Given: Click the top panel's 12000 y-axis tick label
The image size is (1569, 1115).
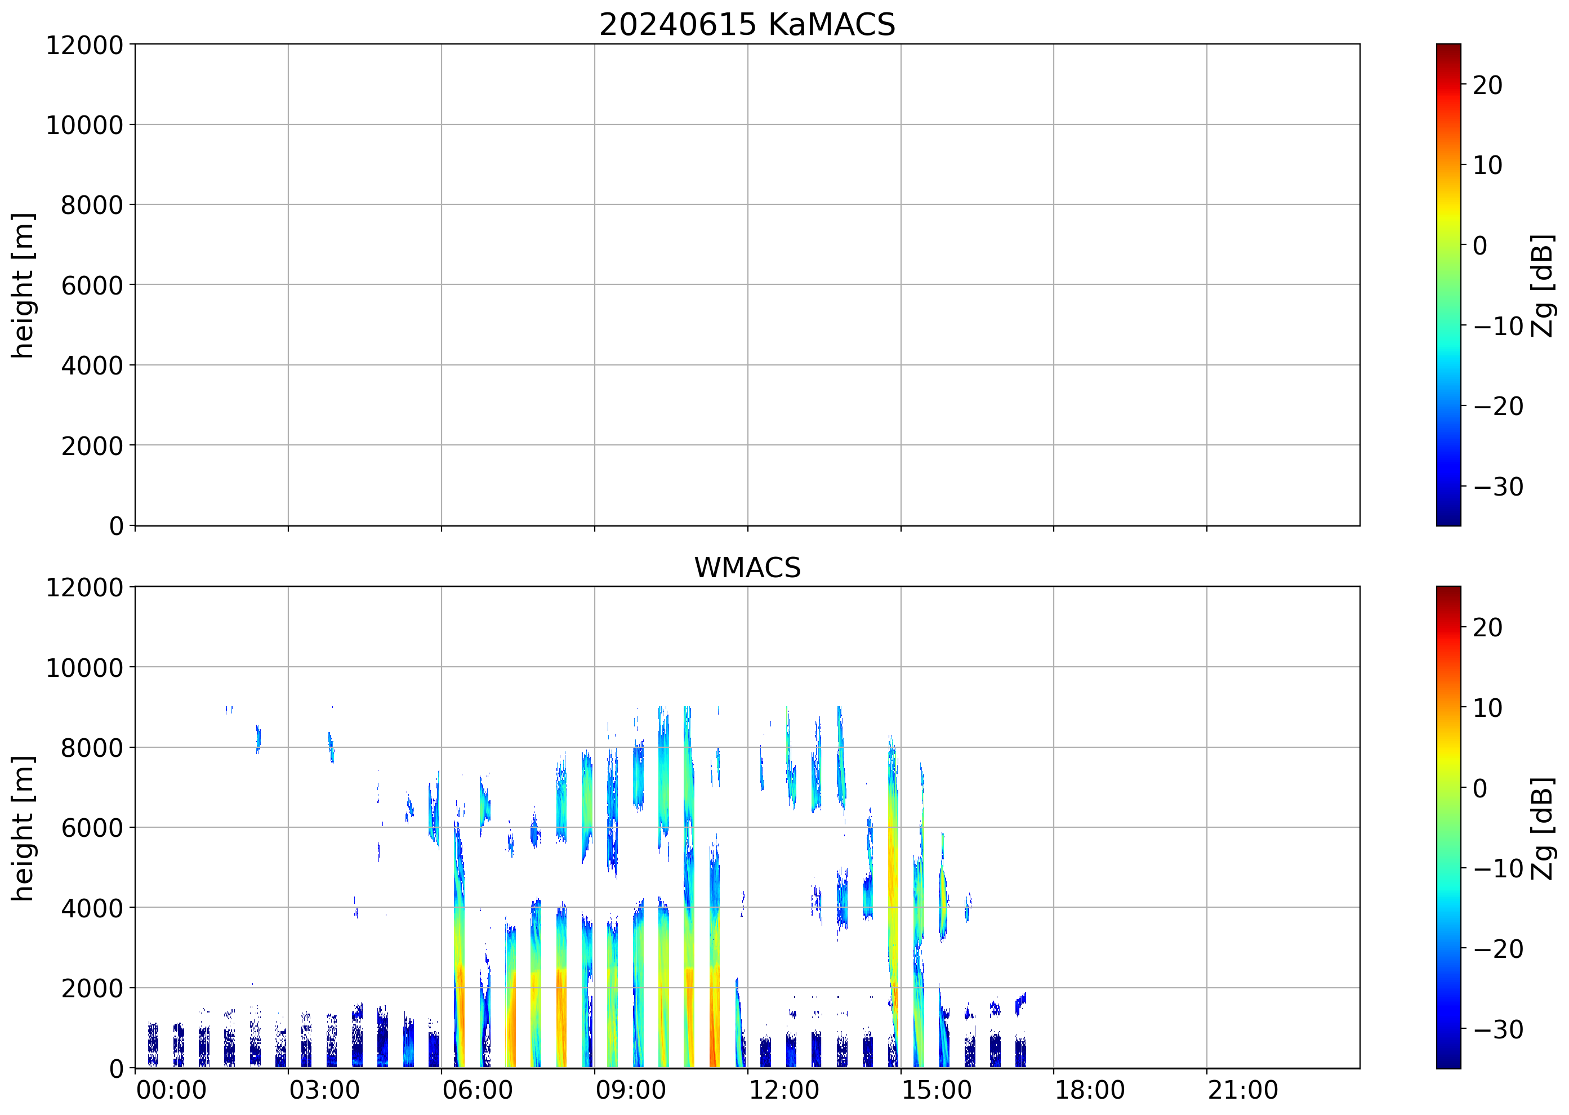Looking at the screenshot, I should [84, 45].
